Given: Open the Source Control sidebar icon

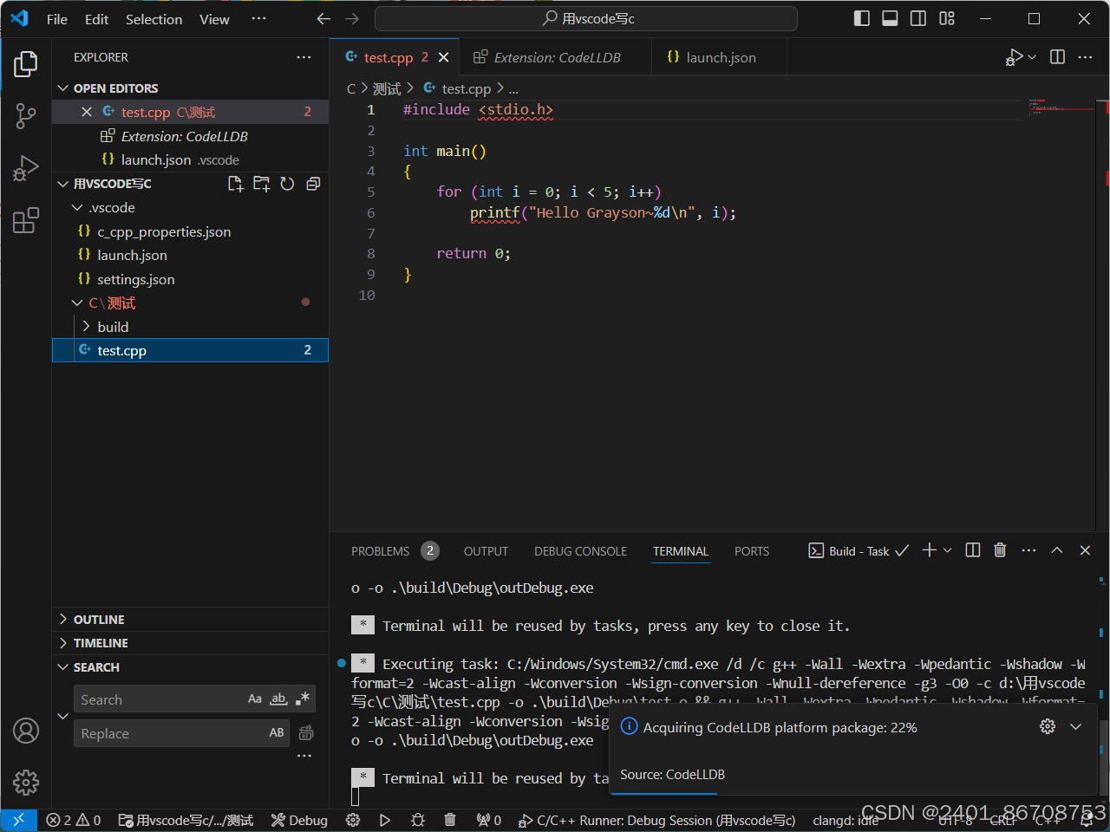Looking at the screenshot, I should tap(25, 115).
